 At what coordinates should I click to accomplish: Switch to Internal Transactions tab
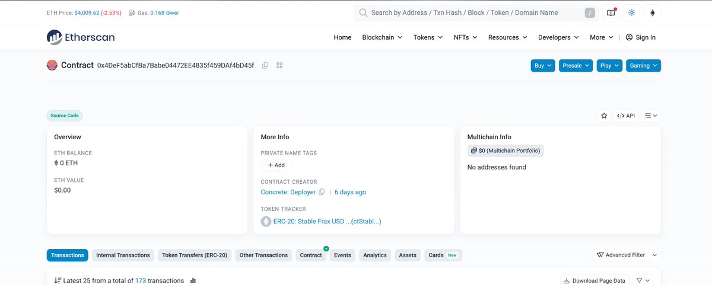point(123,255)
